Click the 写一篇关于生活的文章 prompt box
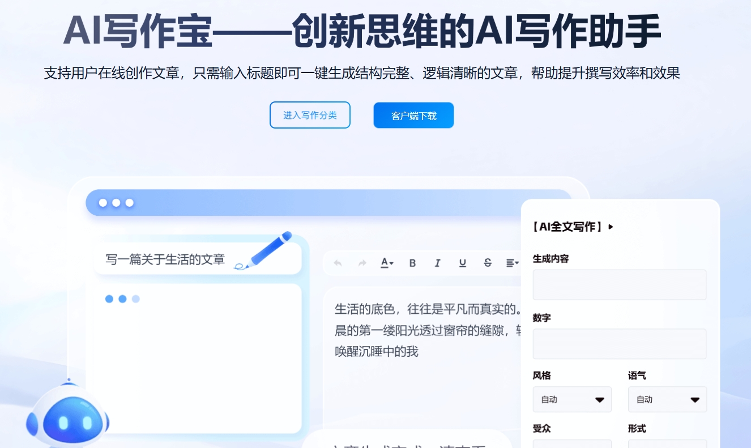Viewport: 751px width, 448px height. (x=198, y=259)
